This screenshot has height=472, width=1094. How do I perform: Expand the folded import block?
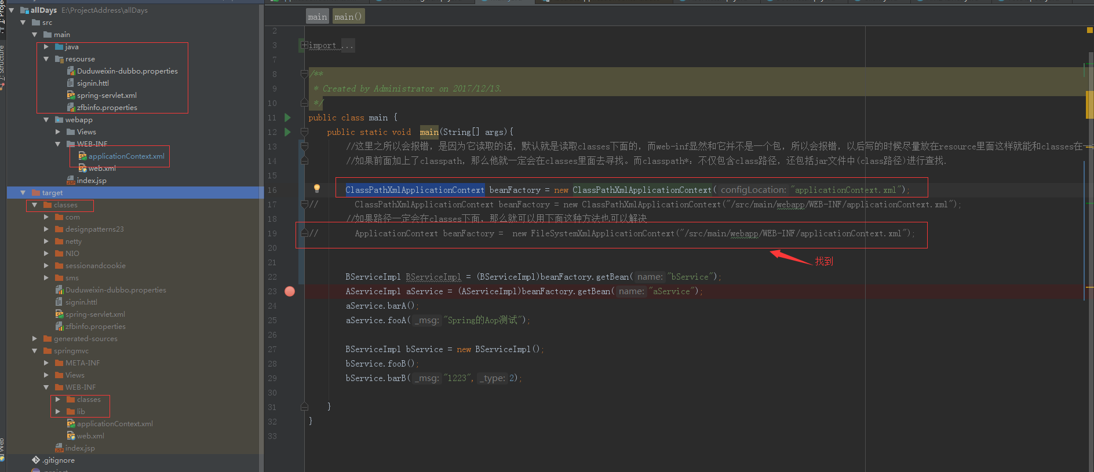point(304,45)
